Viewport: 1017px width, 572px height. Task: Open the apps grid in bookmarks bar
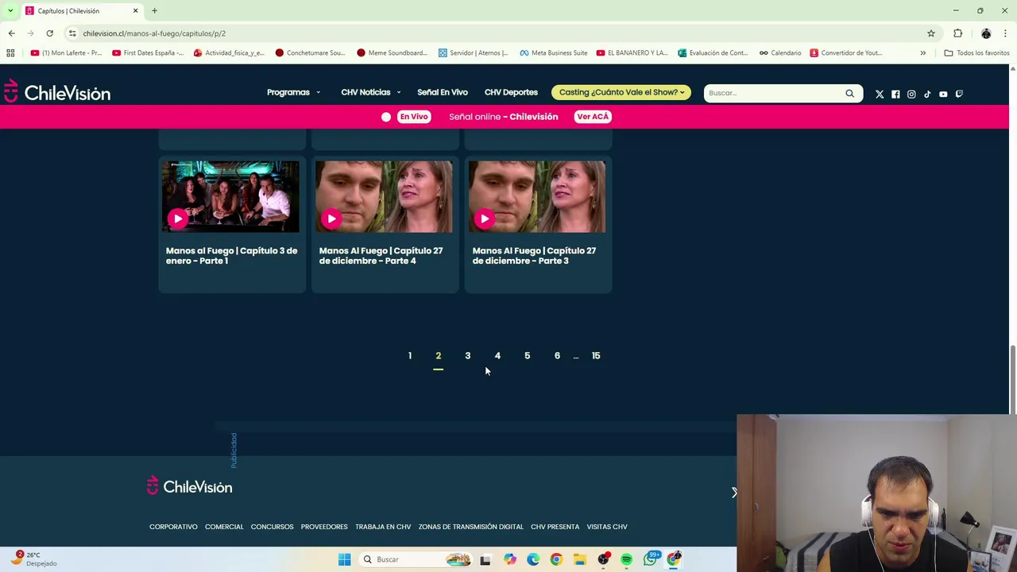[x=10, y=52]
